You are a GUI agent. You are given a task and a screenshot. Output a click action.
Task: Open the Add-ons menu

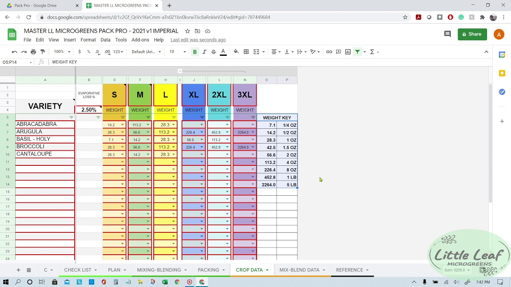[x=140, y=40]
